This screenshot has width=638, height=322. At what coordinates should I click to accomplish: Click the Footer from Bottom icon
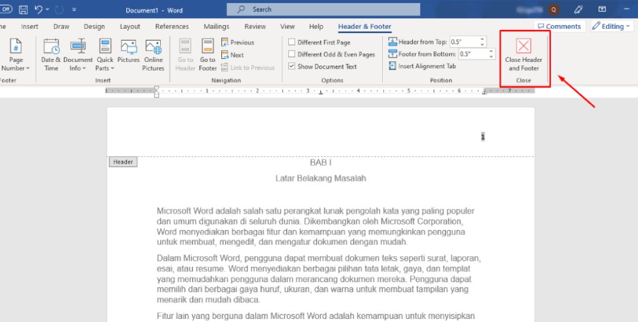click(x=393, y=54)
